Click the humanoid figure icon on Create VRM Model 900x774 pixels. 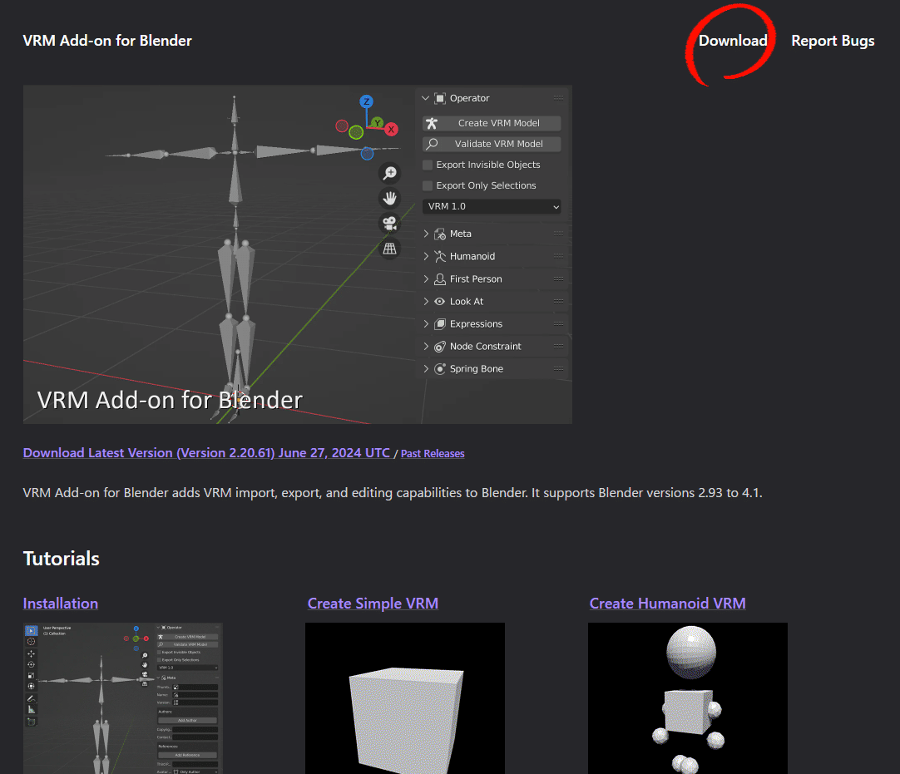[x=433, y=123]
